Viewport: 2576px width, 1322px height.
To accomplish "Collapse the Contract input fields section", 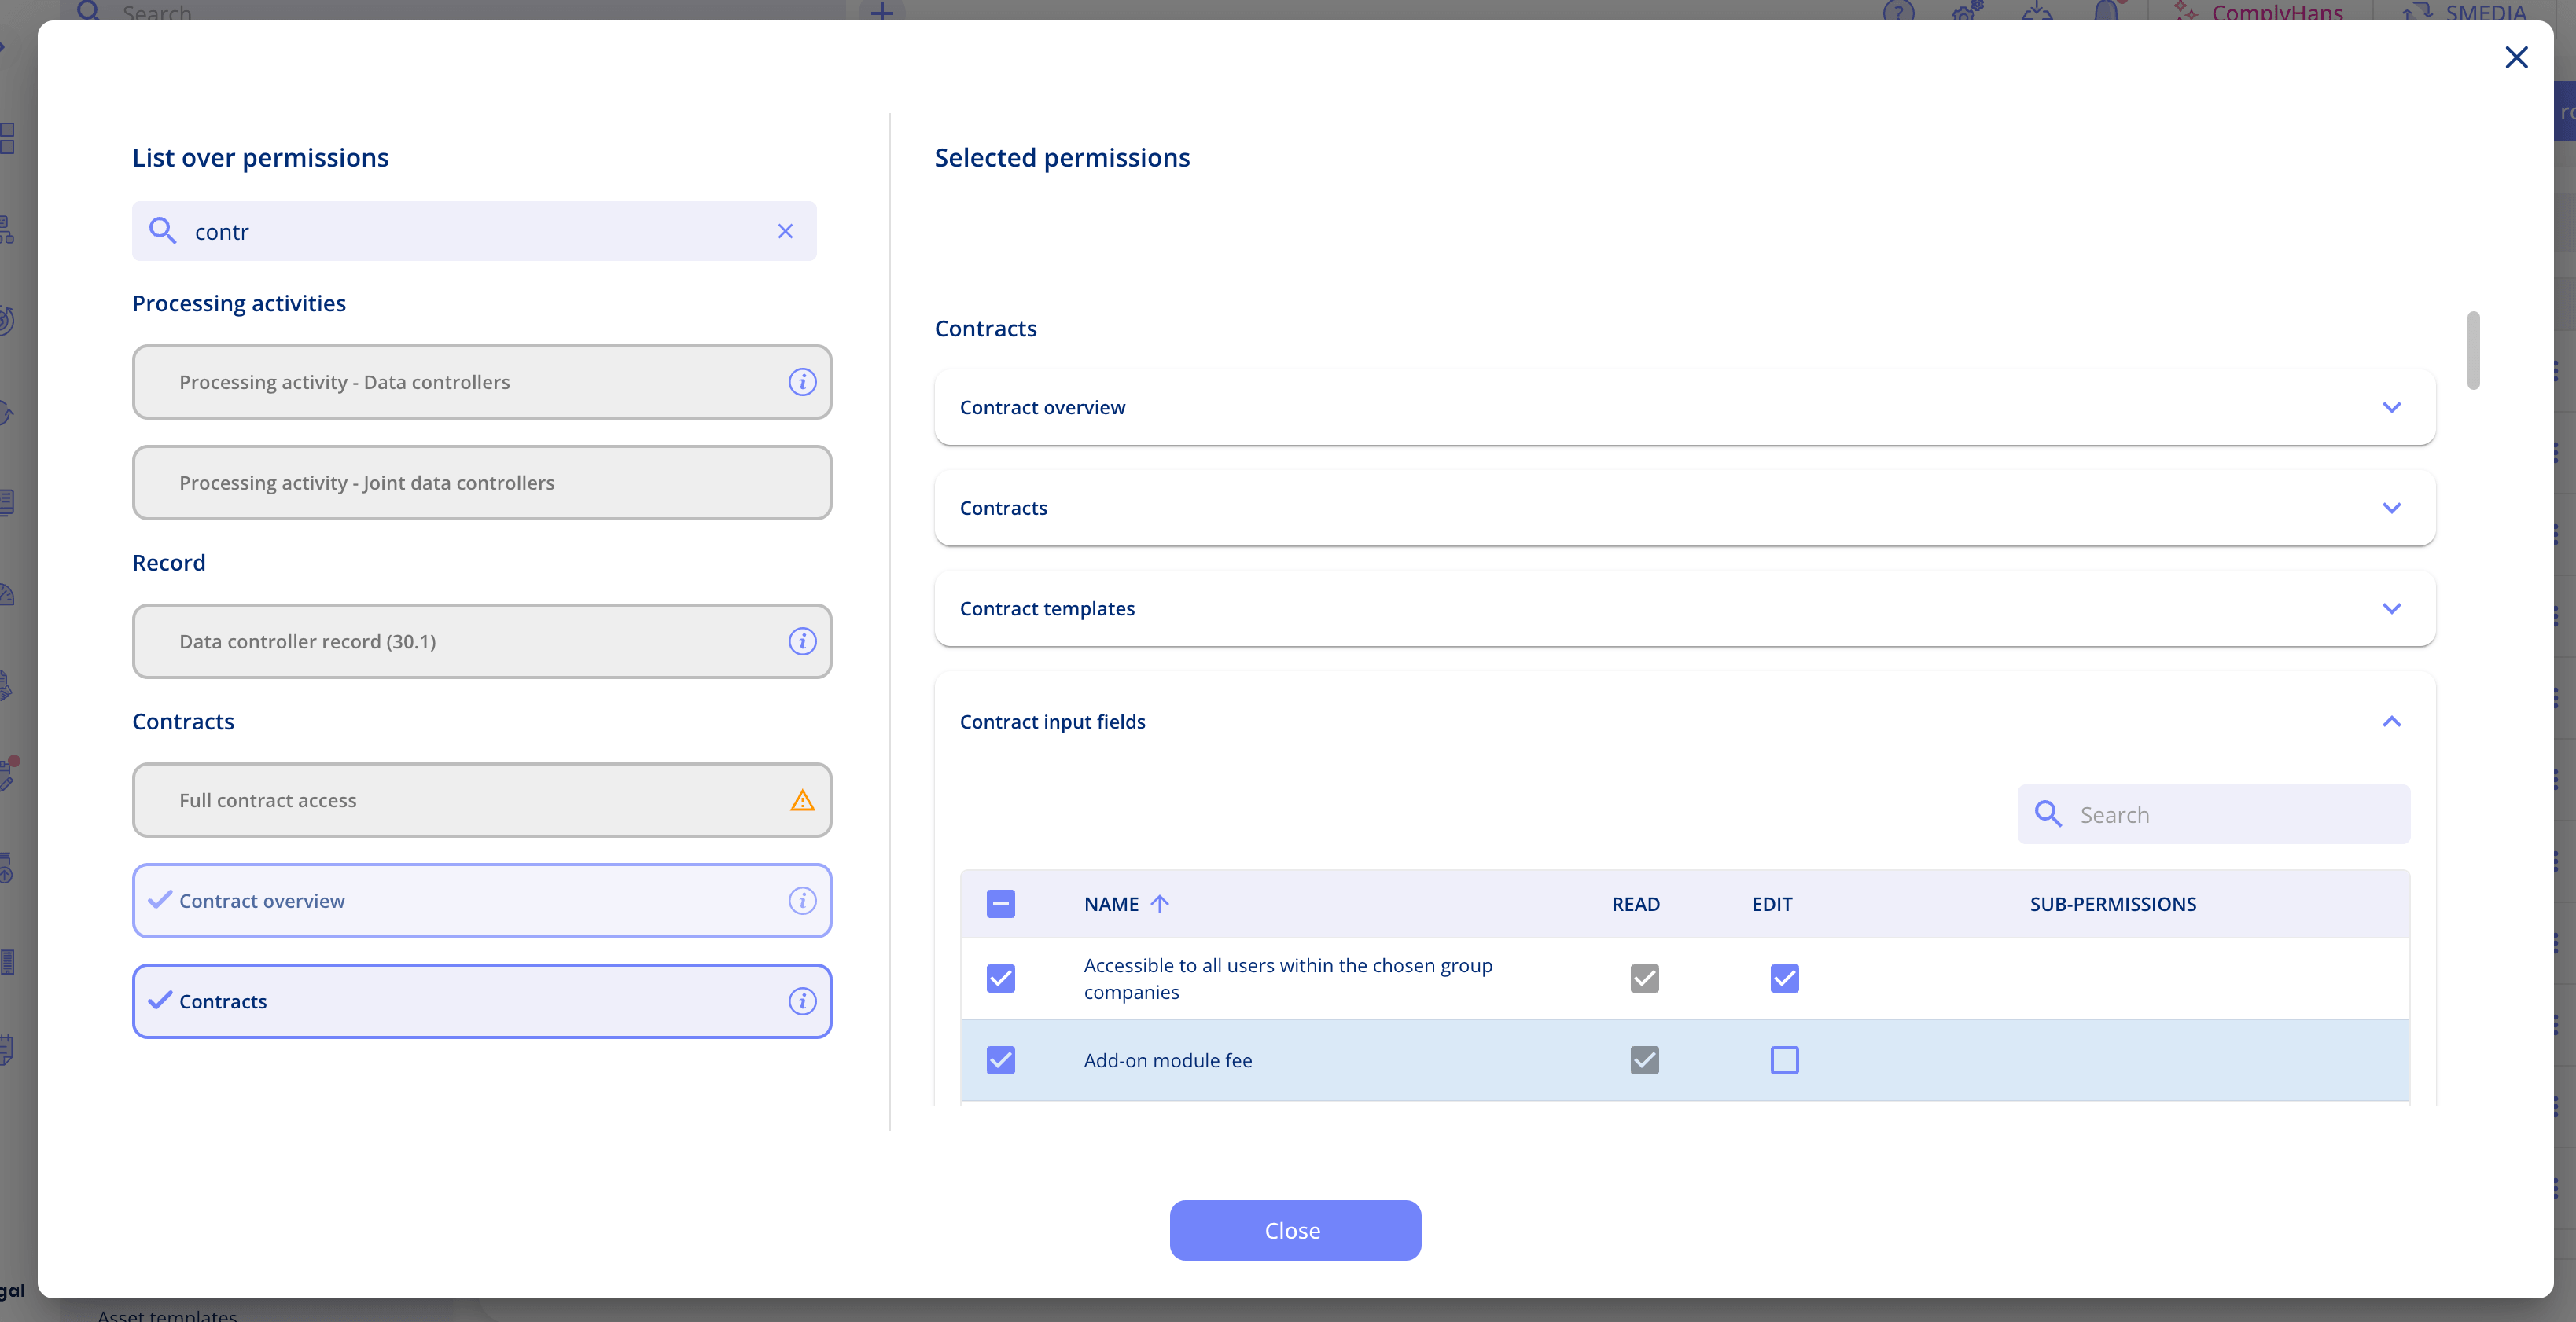I will [x=2391, y=721].
